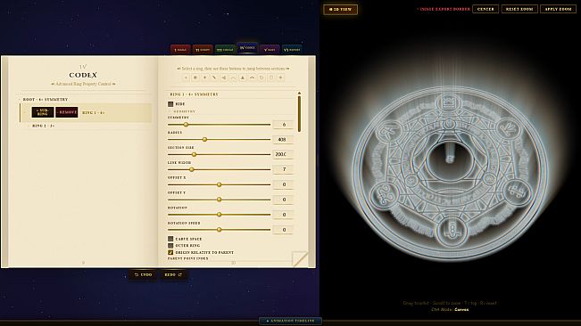Click the Symmetry slider track
The height and width of the screenshot is (326, 581).
[x=219, y=125]
